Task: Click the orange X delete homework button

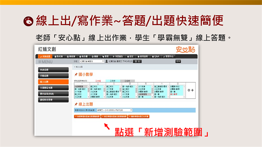Action: point(139,116)
